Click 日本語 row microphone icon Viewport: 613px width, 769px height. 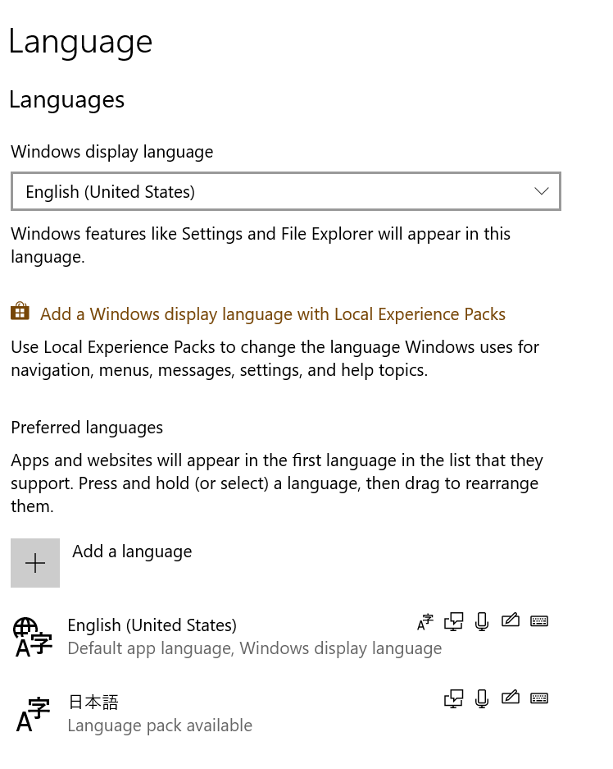pyautogui.click(x=482, y=699)
